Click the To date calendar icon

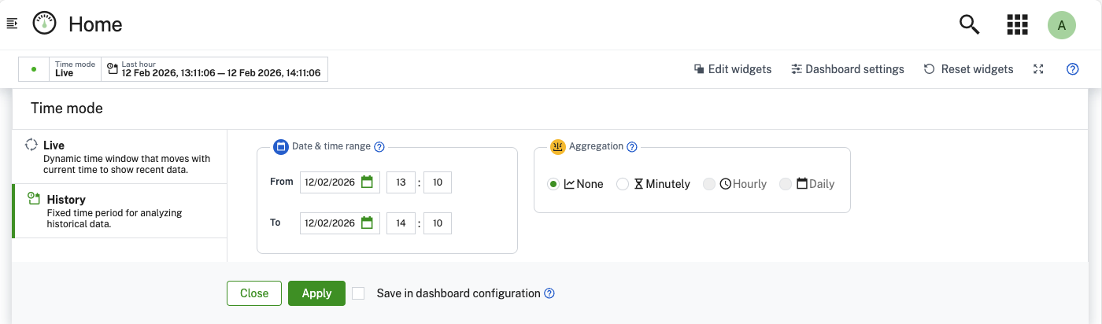[367, 223]
